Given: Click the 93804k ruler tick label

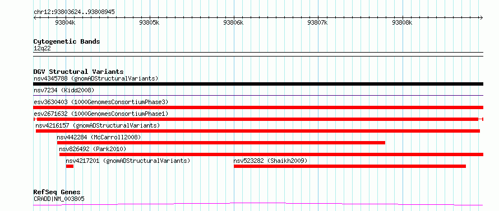Looking at the screenshot, I should click(x=65, y=22).
